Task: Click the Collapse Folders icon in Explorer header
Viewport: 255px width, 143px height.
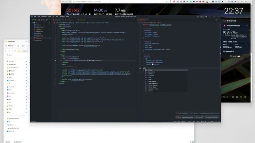Action: click(47, 20)
